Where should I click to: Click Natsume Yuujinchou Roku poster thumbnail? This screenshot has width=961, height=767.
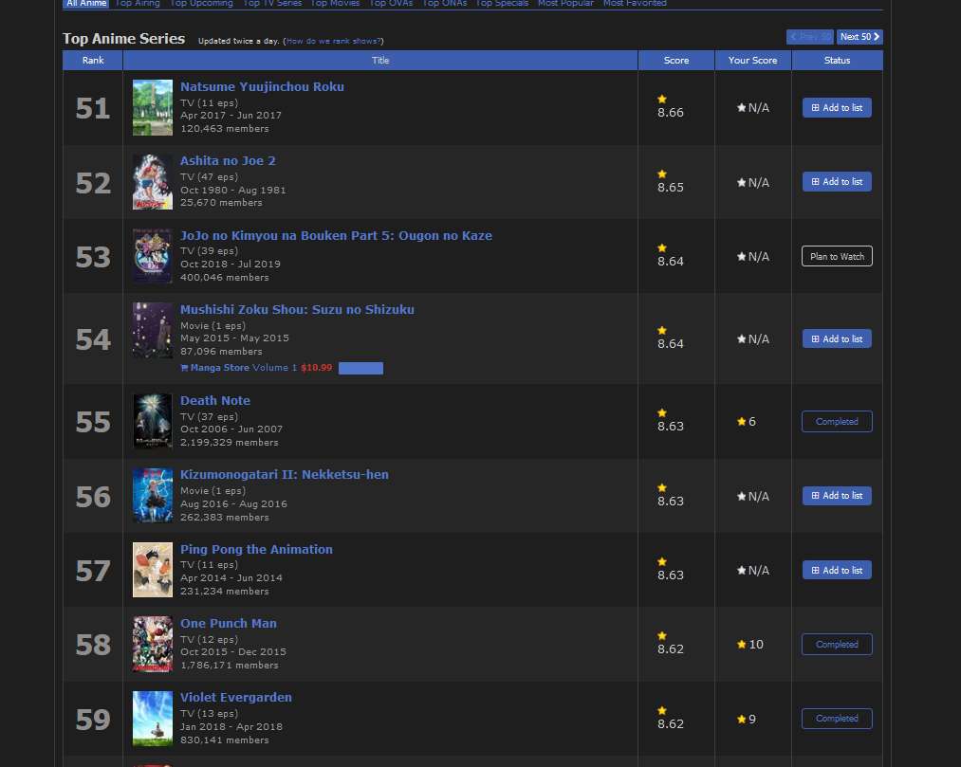153,108
